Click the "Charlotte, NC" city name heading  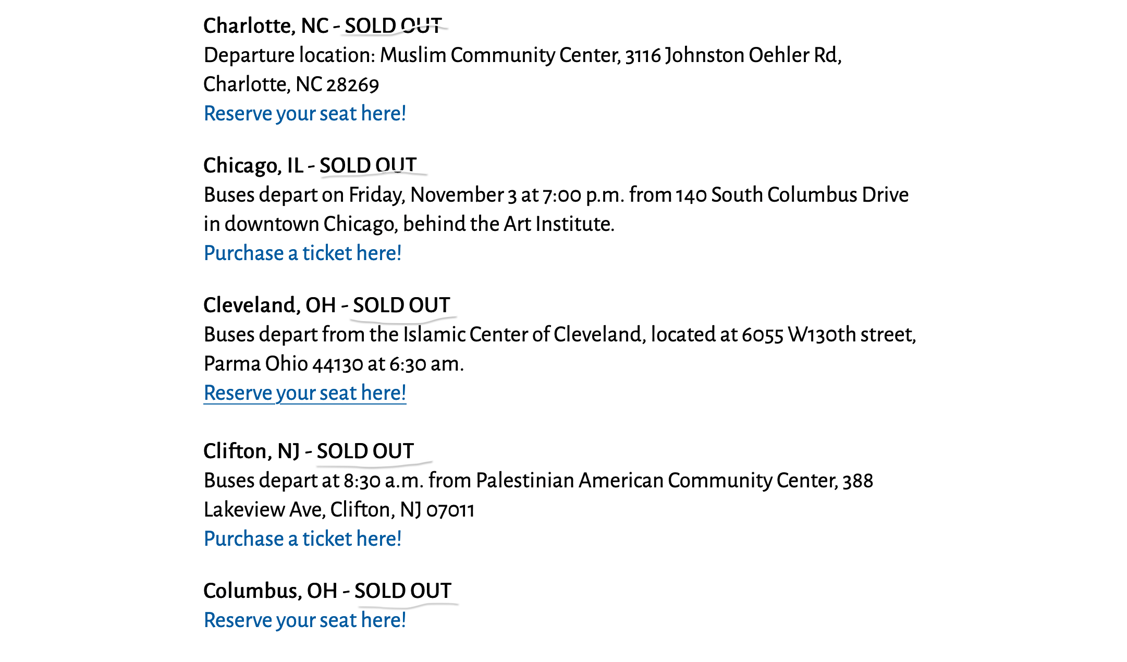point(266,26)
